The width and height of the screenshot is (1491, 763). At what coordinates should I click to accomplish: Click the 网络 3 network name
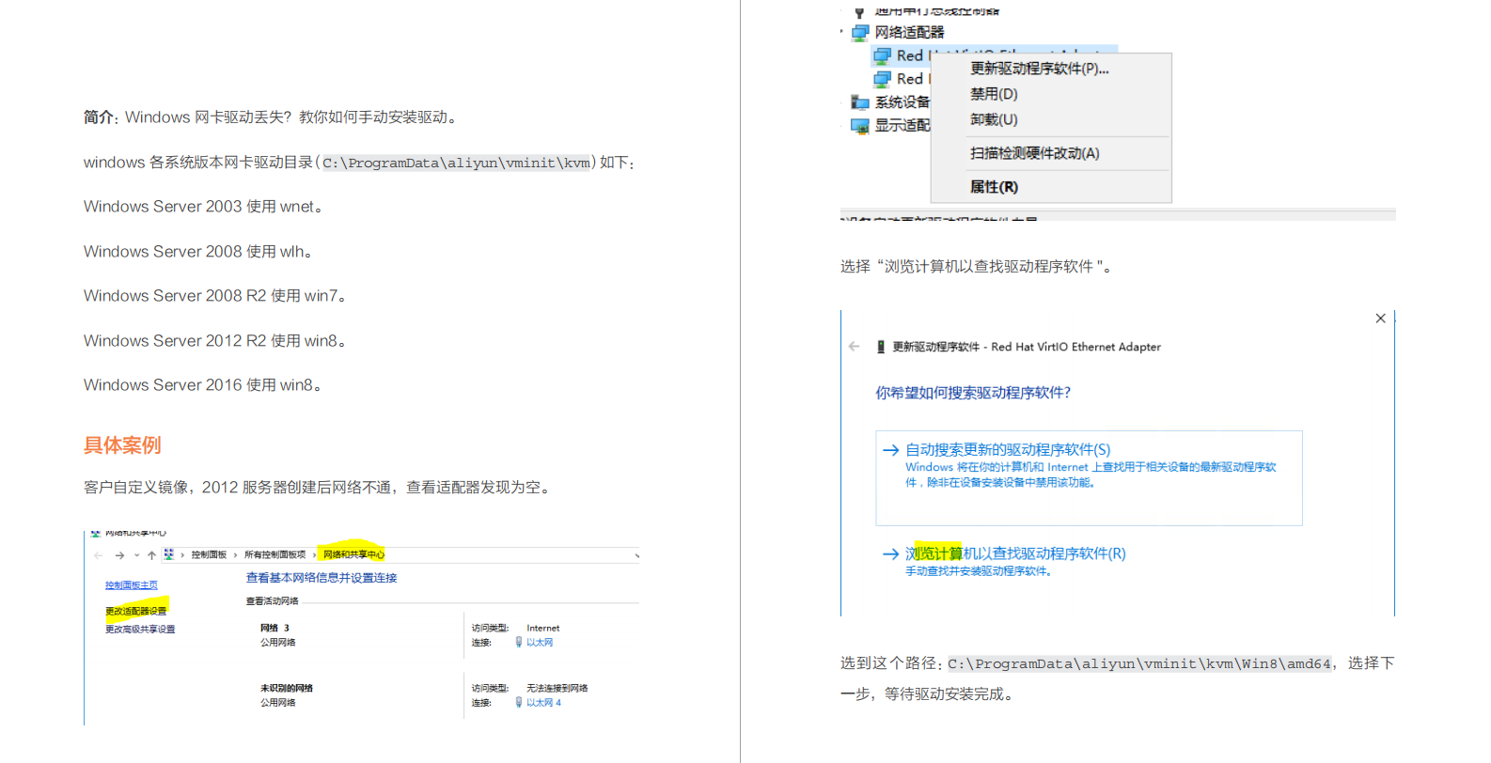point(275,628)
